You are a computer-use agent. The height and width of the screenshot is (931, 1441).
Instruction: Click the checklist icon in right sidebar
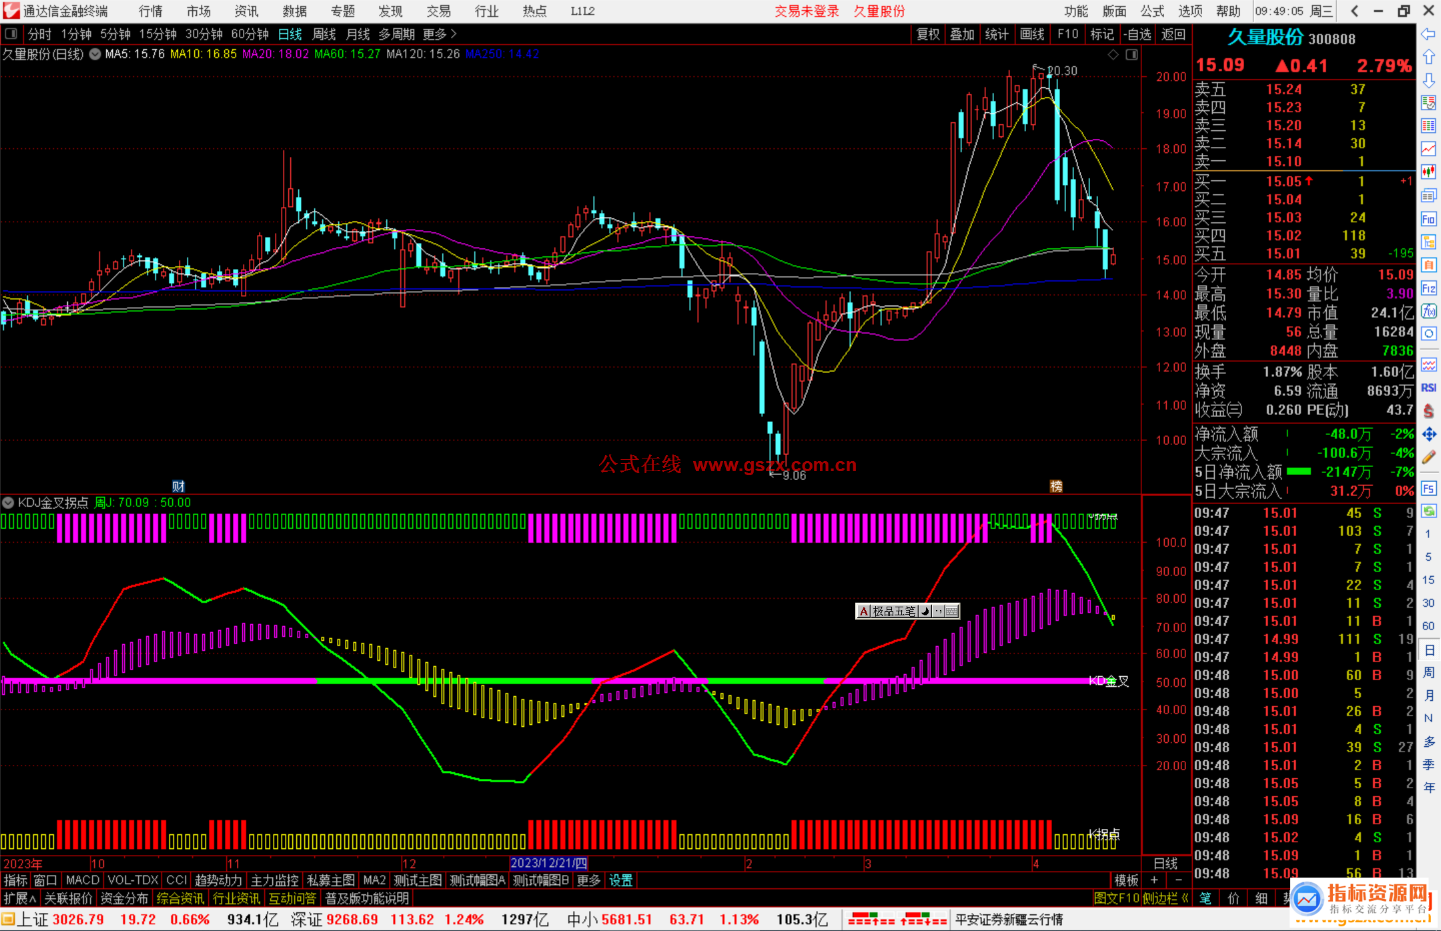(1428, 103)
